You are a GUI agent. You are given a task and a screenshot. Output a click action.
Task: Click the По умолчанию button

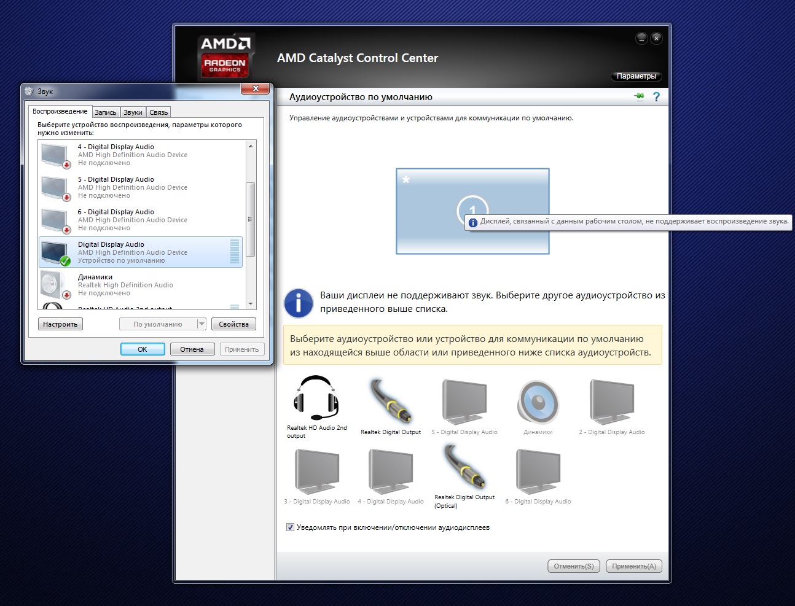158,324
